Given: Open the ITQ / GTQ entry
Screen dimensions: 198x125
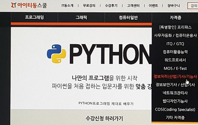Looking at the screenshot, I should tap(175, 44).
